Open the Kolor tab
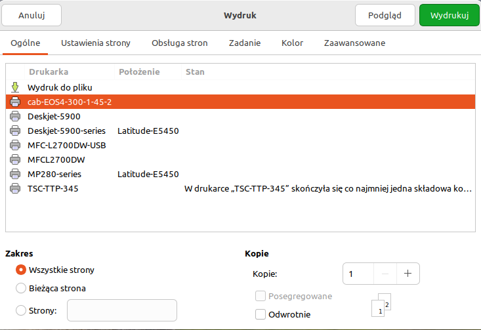Viewport: 481px width, 330px height. [292, 43]
